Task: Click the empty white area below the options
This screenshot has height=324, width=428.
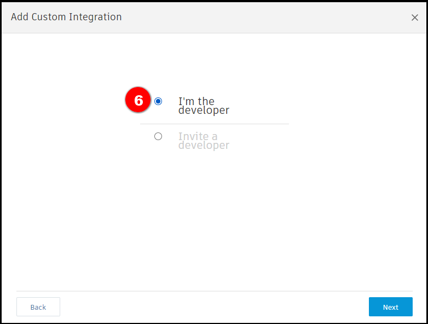Action: coord(214,219)
